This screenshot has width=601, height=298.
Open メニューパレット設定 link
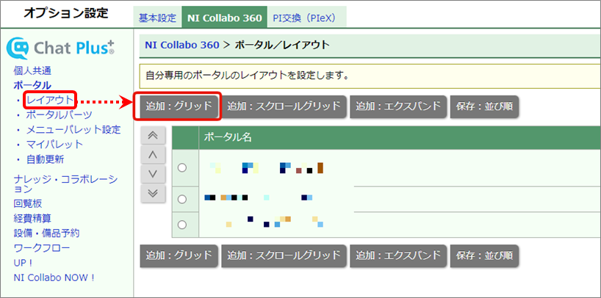pos(73,130)
